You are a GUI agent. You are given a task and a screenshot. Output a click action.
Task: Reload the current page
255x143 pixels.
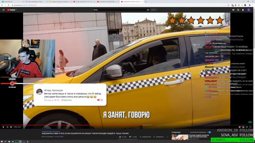click(9, 5)
